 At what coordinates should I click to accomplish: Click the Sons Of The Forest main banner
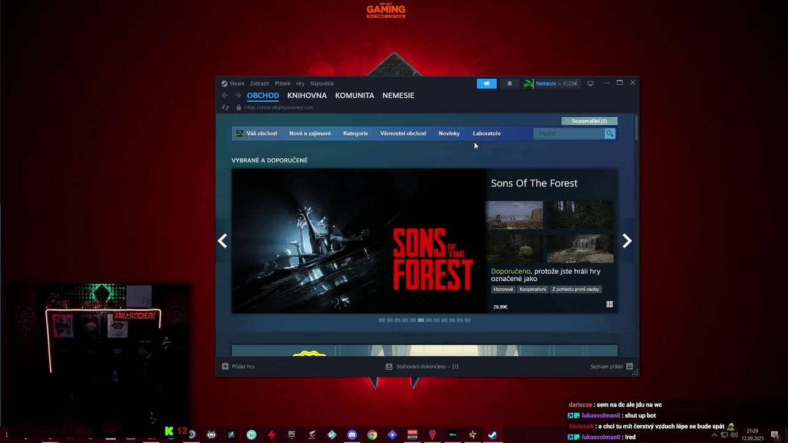point(359,241)
